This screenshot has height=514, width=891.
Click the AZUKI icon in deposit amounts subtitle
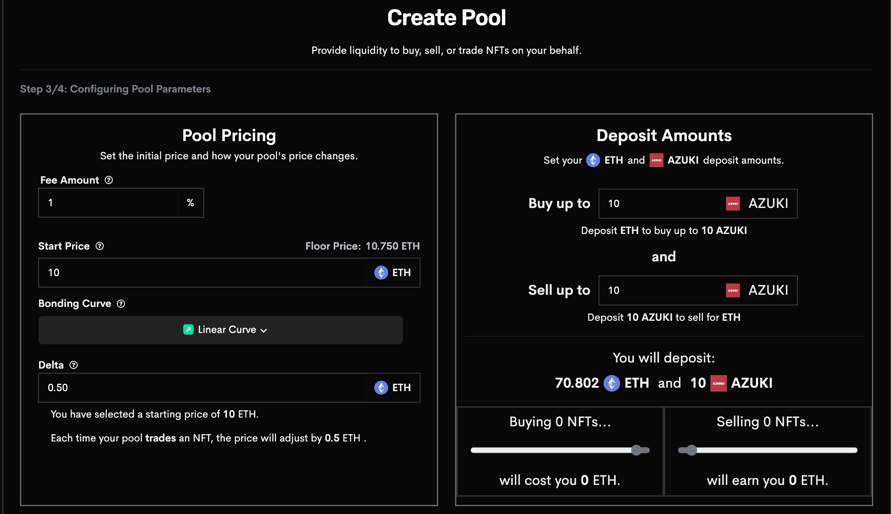tap(657, 160)
